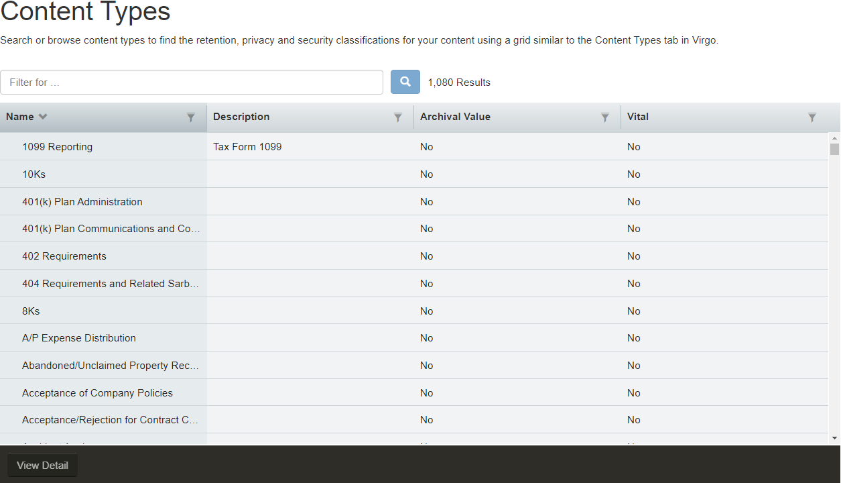Select the '10Ks' row

point(34,174)
